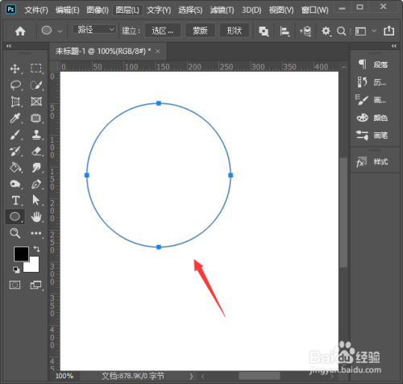This screenshot has height=384, width=403.
Task: Open the 选择(S) menu
Action: (x=190, y=10)
